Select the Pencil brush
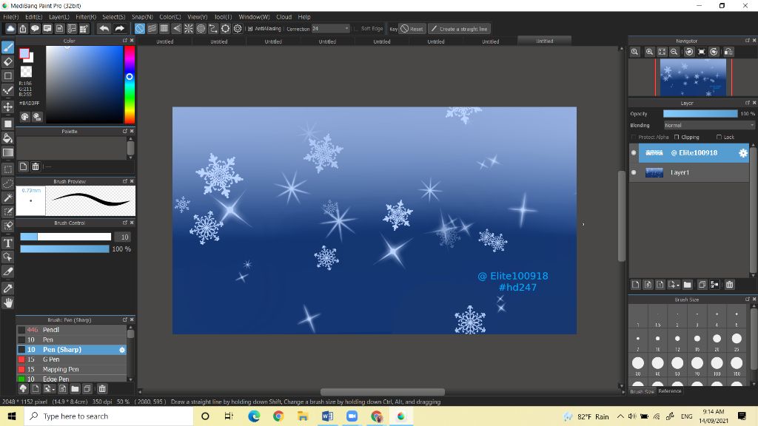 tap(72, 330)
